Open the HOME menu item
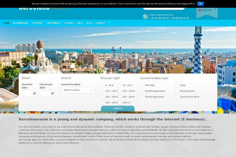Viewport: 236px width, 157px height. [6, 23]
